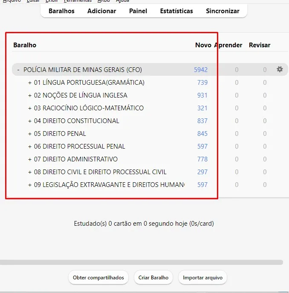Click the new count 297
The width and height of the screenshot is (289, 293).
point(202,172)
